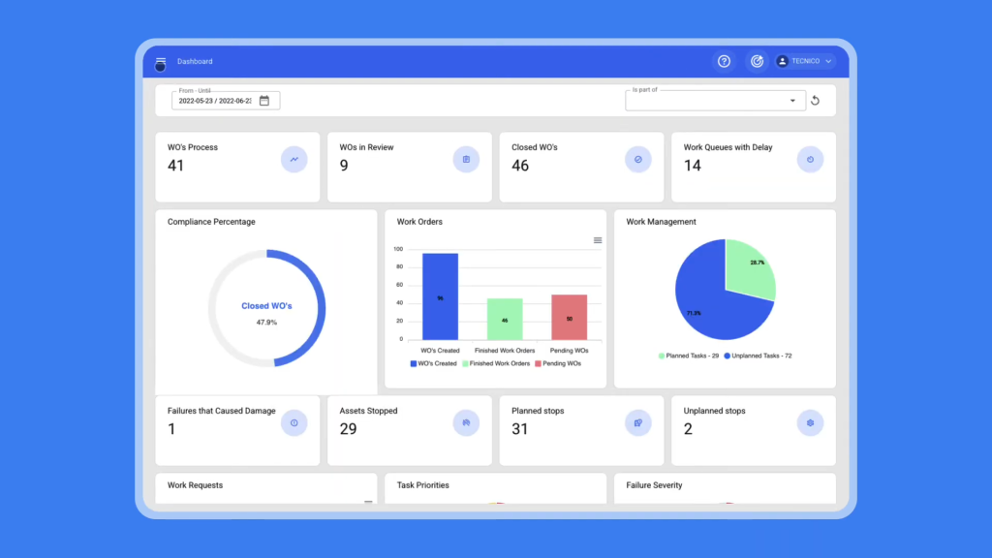Click the Failures that Caused Damage info icon
Viewport: 992px width, 558px height.
[294, 422]
